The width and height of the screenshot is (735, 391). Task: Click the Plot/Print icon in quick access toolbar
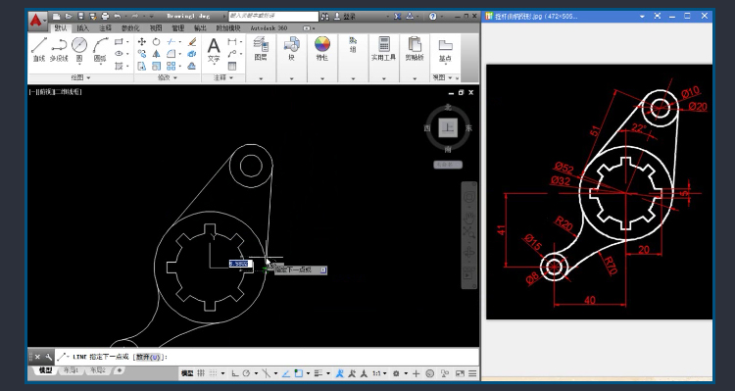pyautogui.click(x=105, y=17)
